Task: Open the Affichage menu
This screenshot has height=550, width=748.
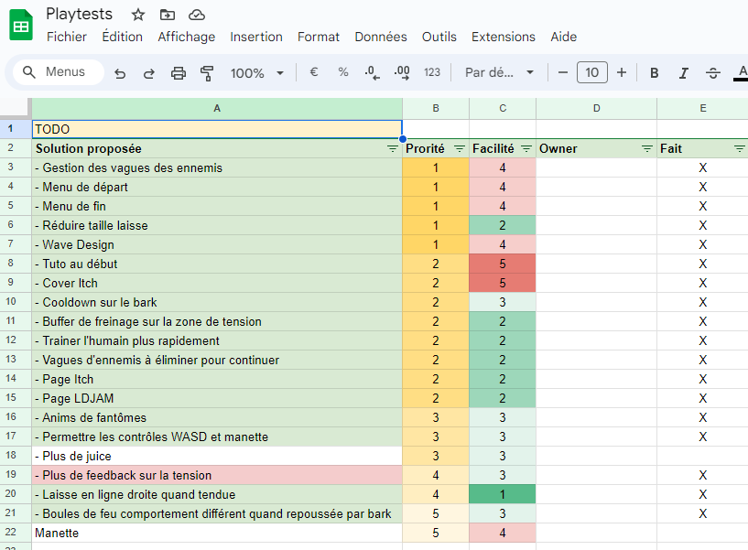Action: [x=187, y=37]
